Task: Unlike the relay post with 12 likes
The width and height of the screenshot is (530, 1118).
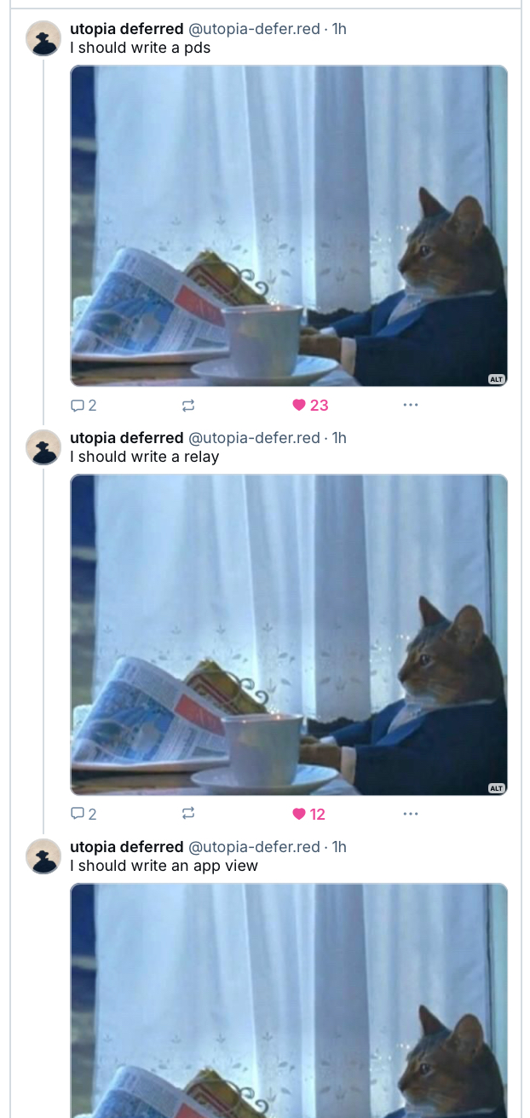Action: (309, 815)
